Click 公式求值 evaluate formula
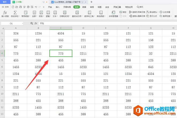Viewport: 177px width, 118px height. pyautogui.click(x=165, y=12)
